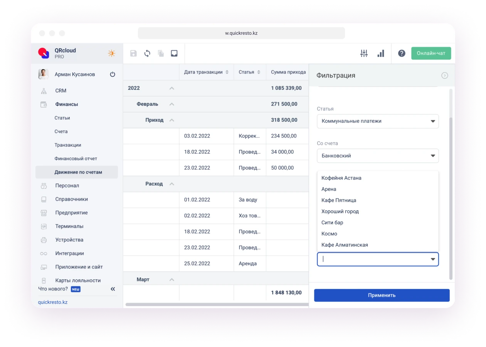
Task: Open the Статья dropdown
Action: (378, 121)
